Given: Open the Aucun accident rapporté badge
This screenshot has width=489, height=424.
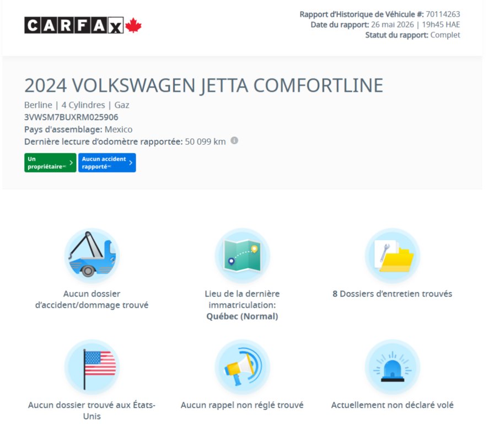Looking at the screenshot, I should 107,163.
